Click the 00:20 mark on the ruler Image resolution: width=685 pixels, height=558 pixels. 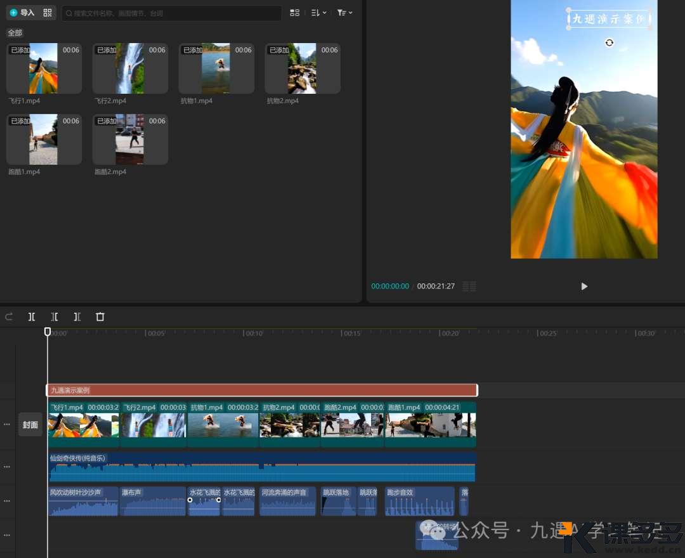click(448, 333)
